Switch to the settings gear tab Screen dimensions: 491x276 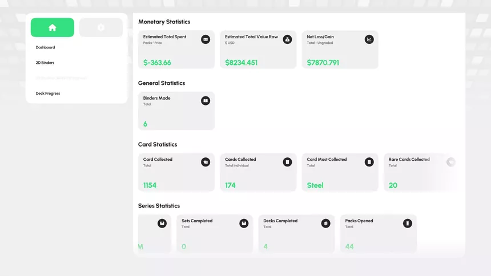coord(101,27)
